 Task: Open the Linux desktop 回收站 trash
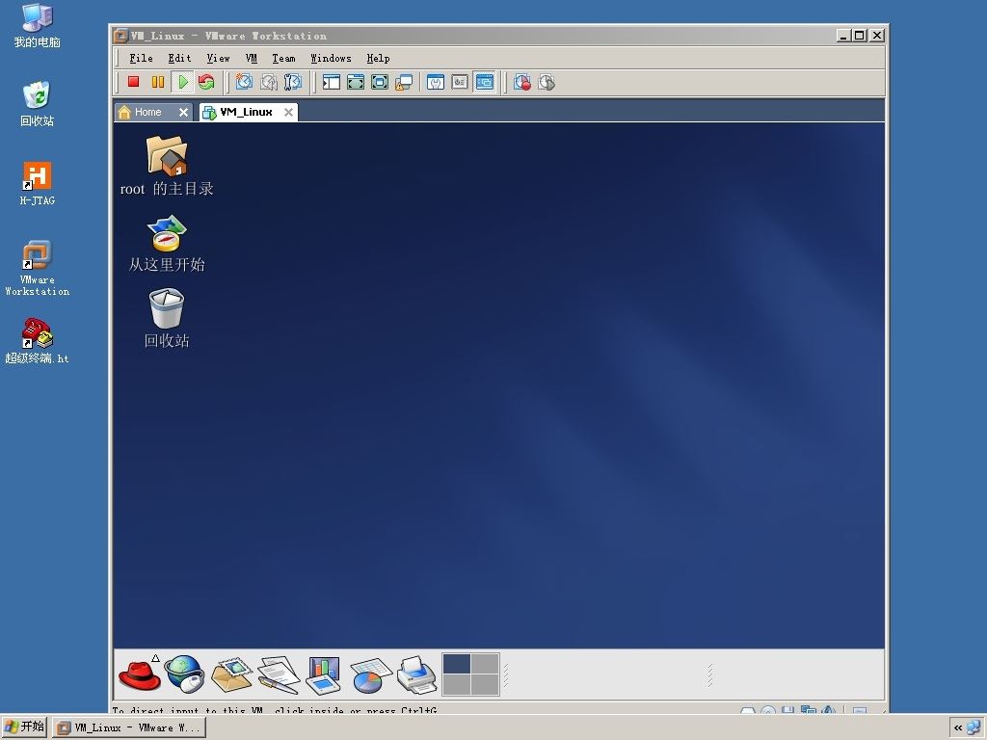click(x=167, y=318)
